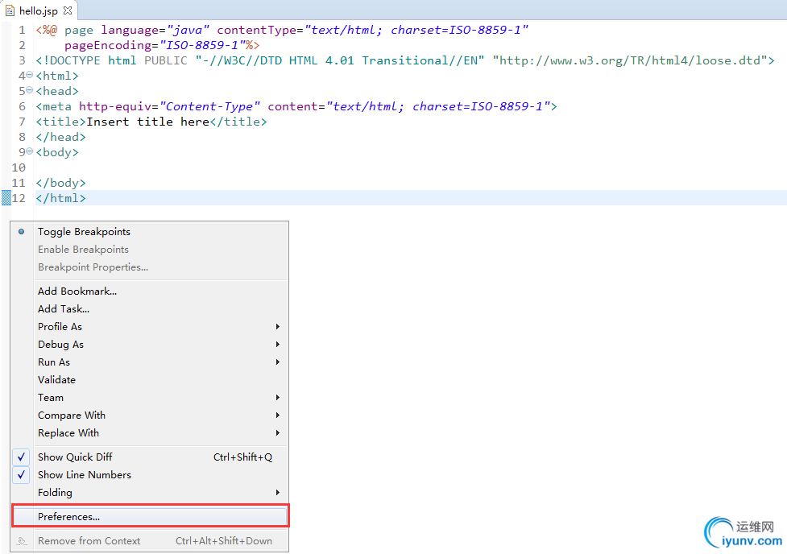The width and height of the screenshot is (787, 554).
Task: Click the 'Insert title here' text
Action: click(x=147, y=122)
